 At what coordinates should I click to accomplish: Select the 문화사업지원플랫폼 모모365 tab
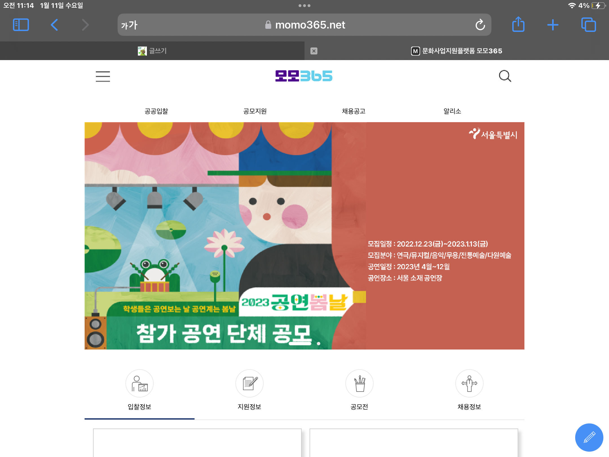[x=457, y=51]
